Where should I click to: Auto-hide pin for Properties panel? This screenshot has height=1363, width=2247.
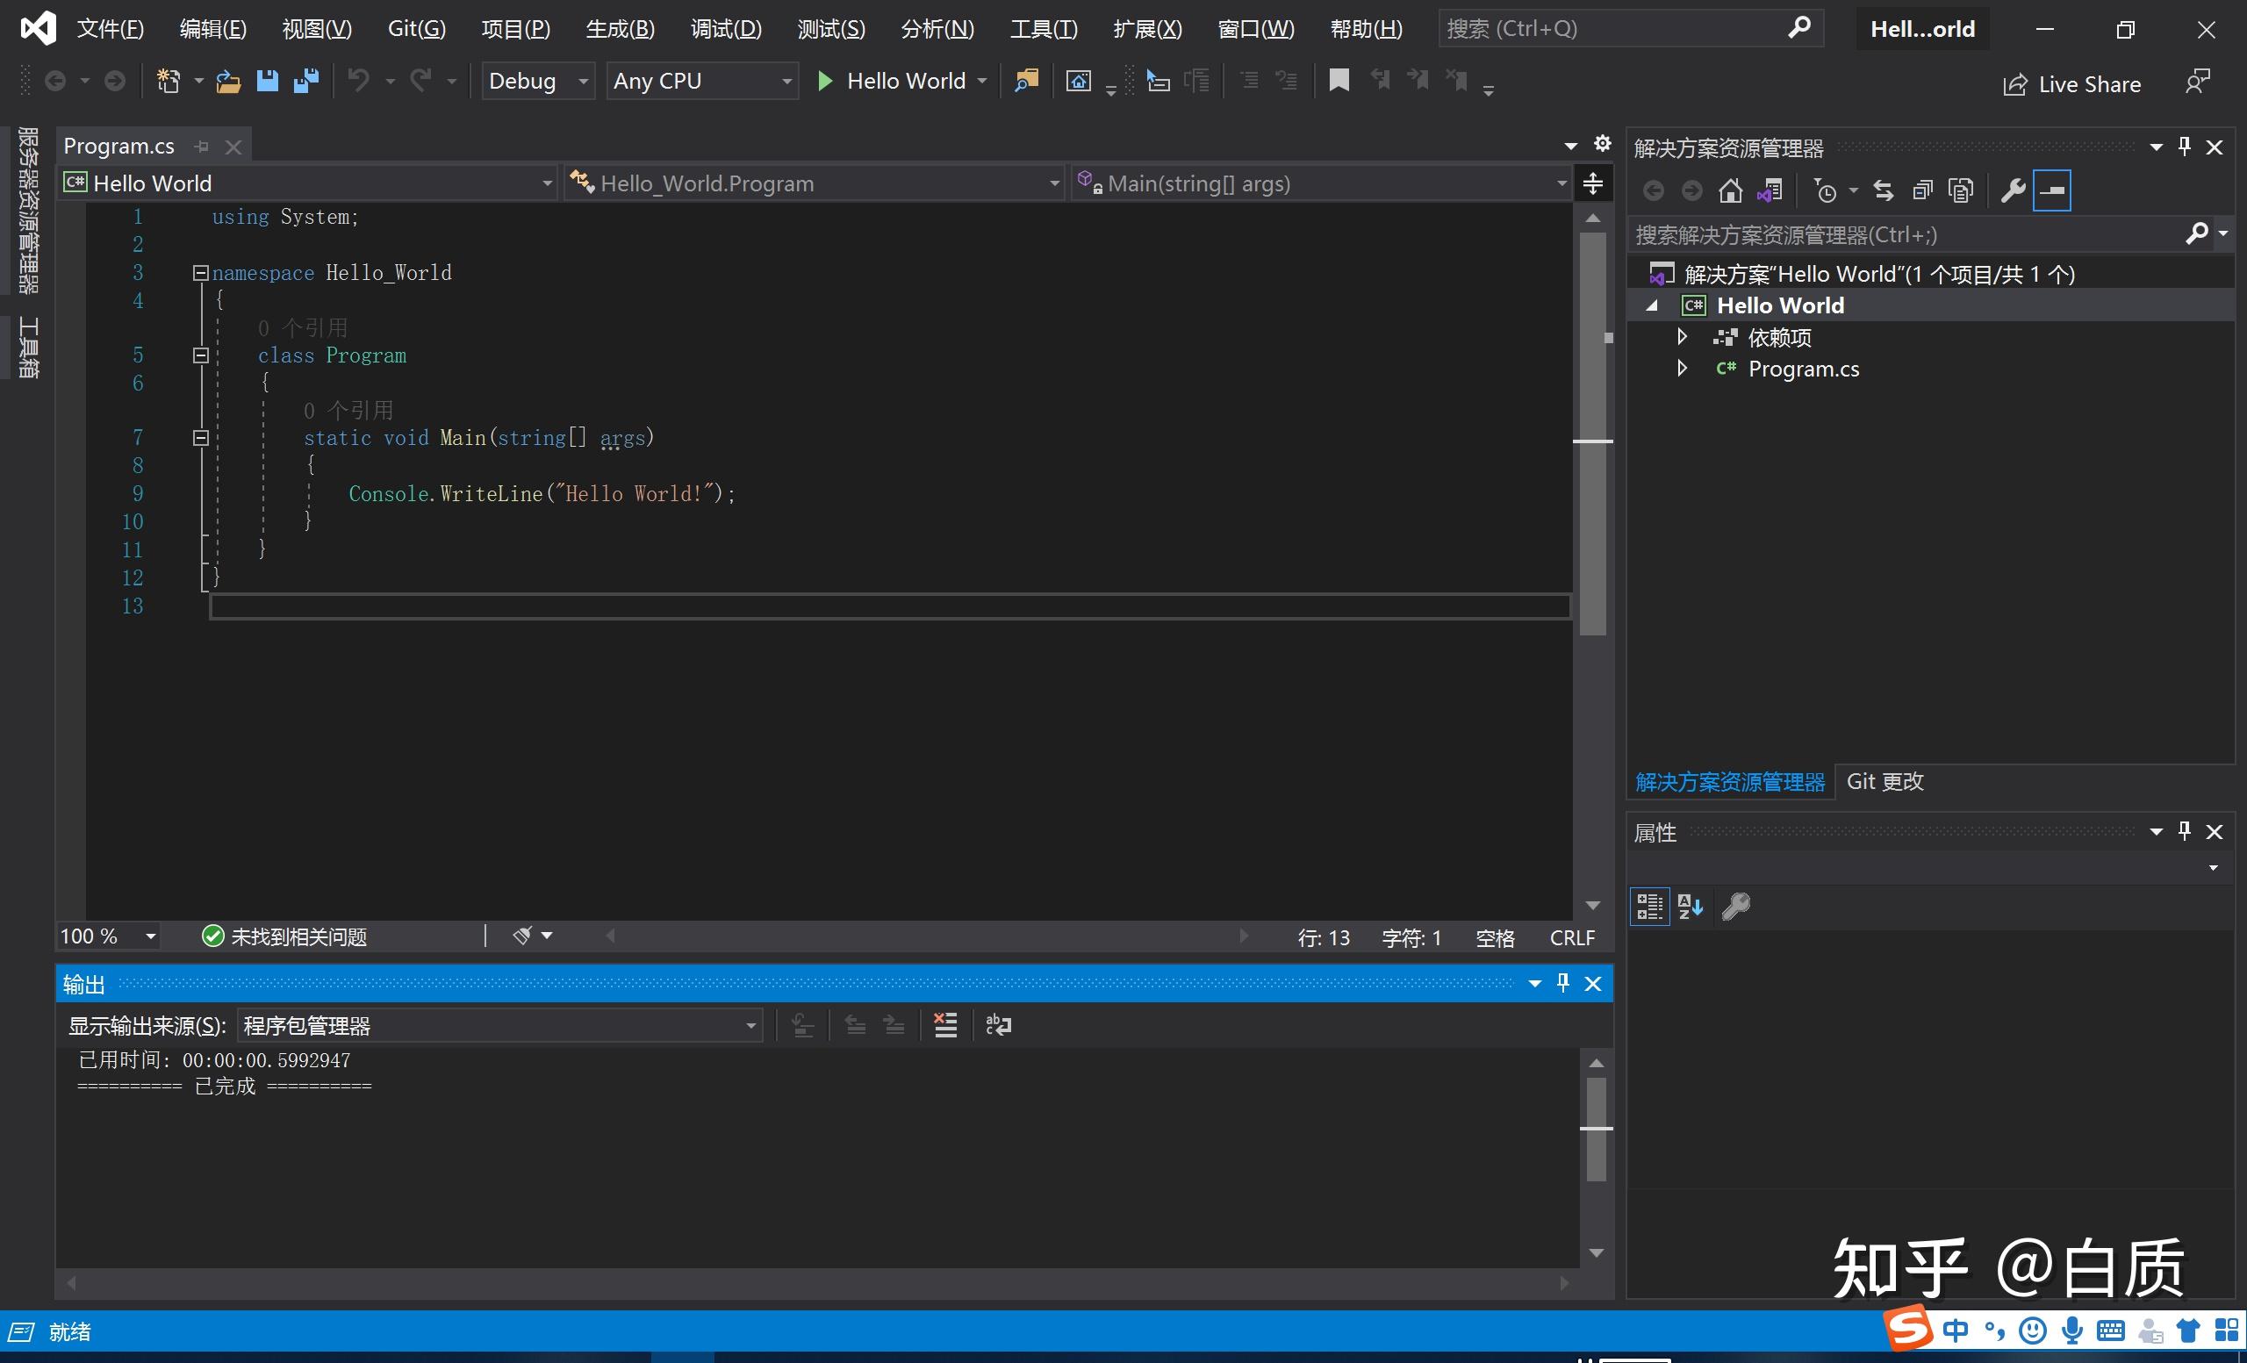click(x=2184, y=830)
